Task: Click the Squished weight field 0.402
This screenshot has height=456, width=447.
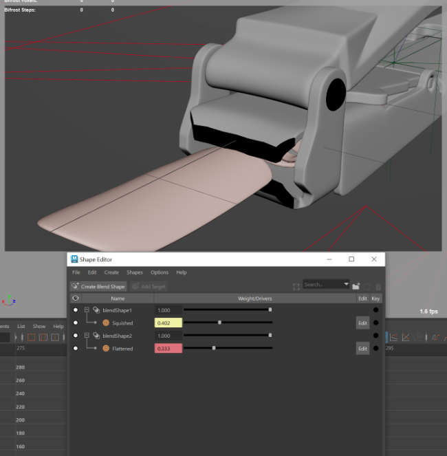Action: point(168,323)
